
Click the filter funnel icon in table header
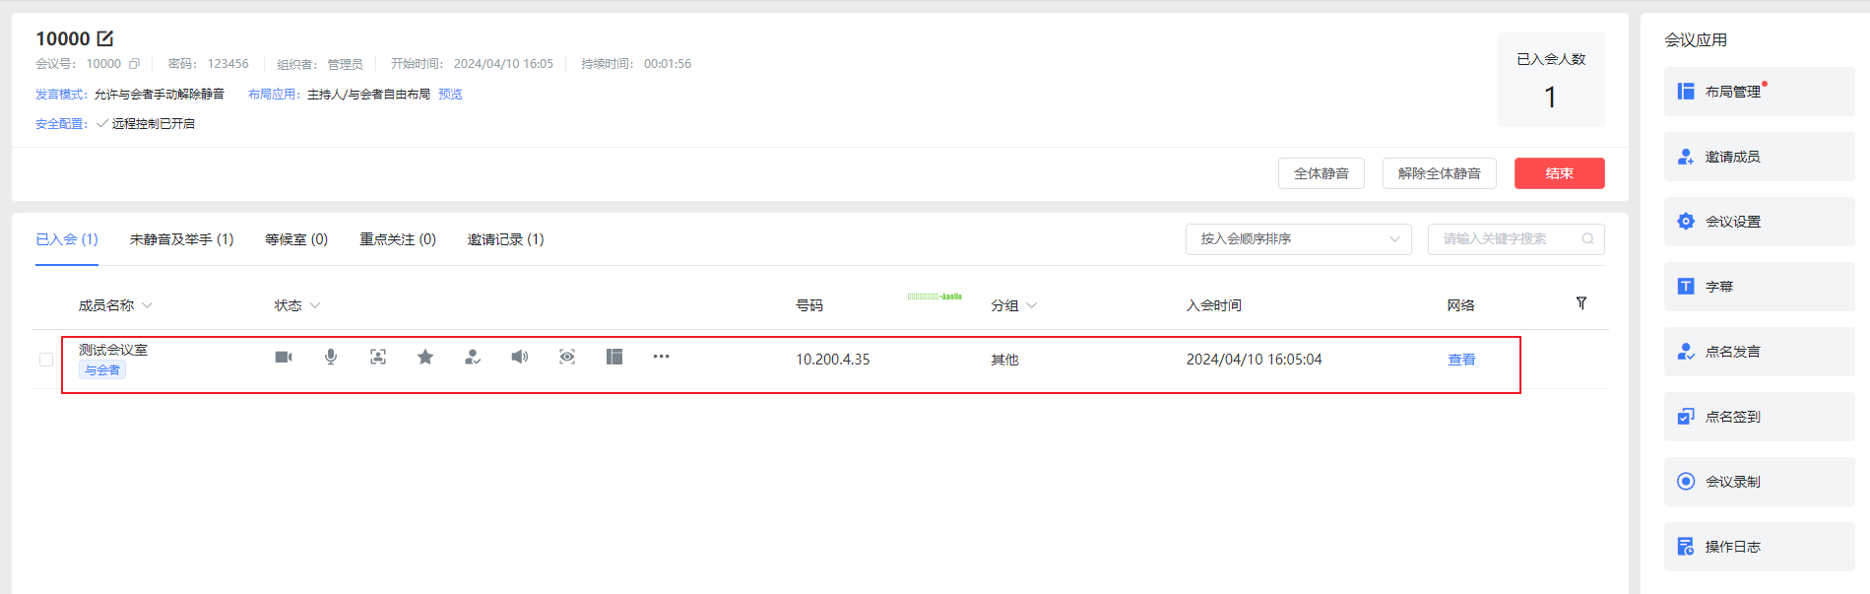pos(1581,303)
